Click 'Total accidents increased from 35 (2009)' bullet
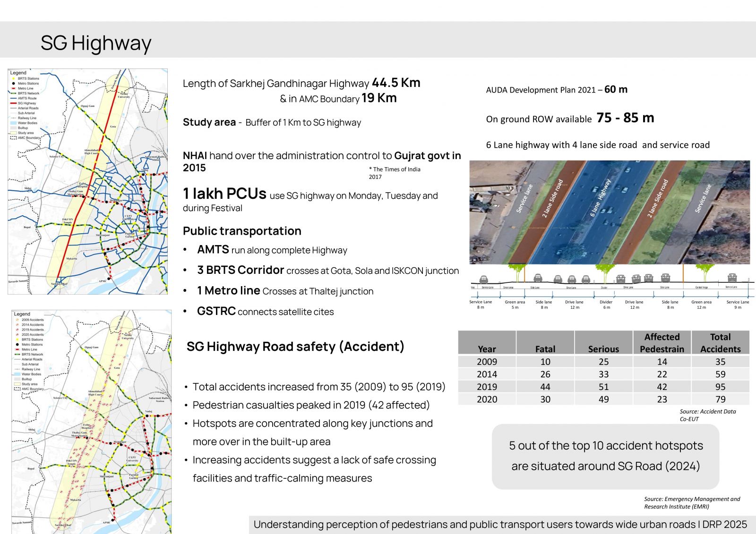This screenshot has height=534, width=756. coord(319,387)
